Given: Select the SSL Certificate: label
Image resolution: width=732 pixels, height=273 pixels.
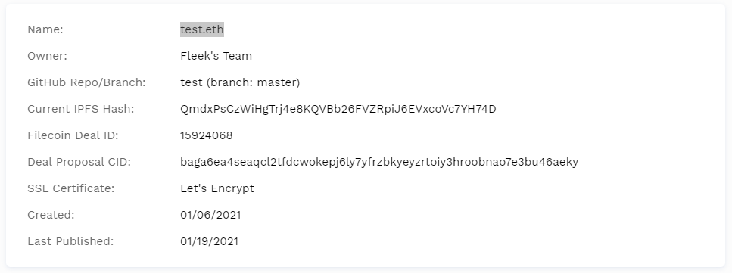Looking at the screenshot, I should point(71,188).
